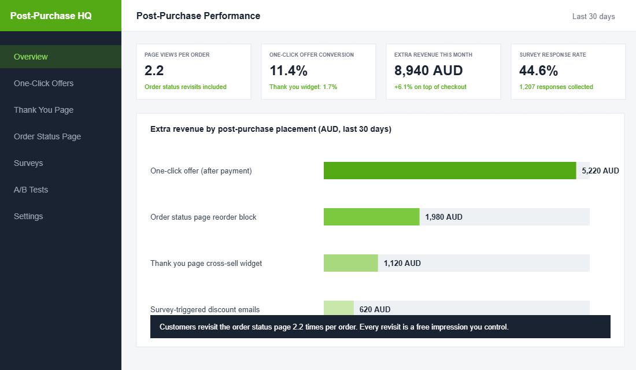Click the 11.4% conversion figure
The width and height of the screenshot is (636, 370).
pyautogui.click(x=289, y=71)
